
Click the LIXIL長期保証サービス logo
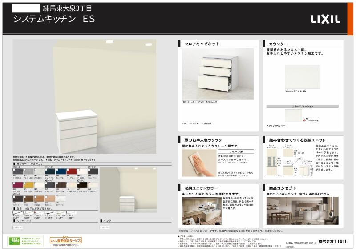pyautogui.click(x=65, y=240)
